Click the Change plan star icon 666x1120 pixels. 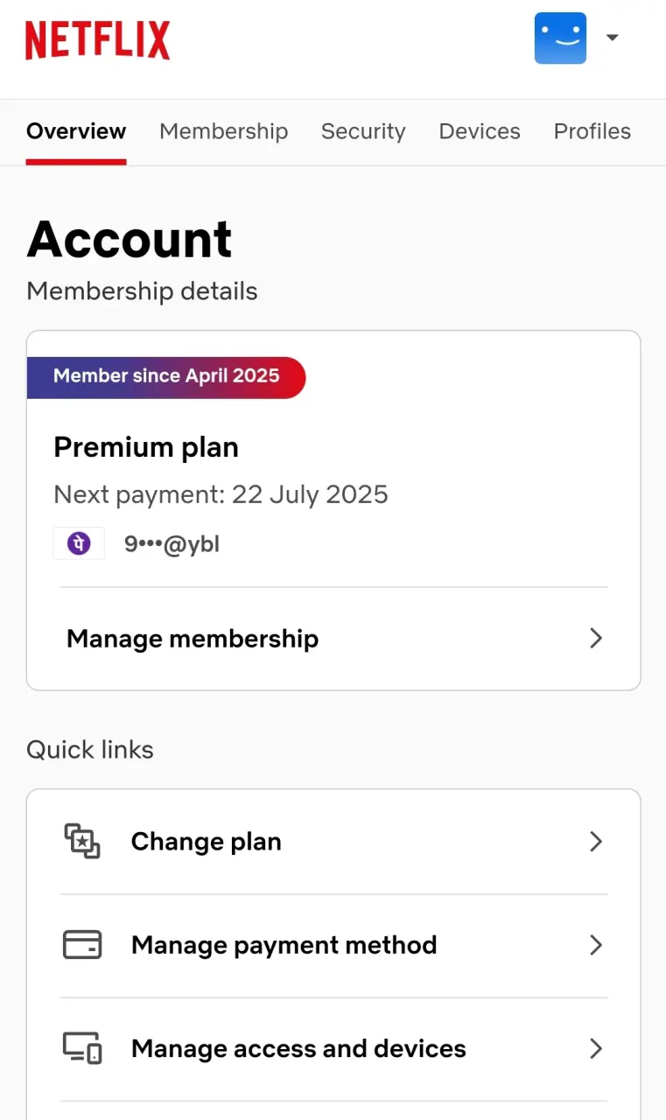tap(82, 842)
